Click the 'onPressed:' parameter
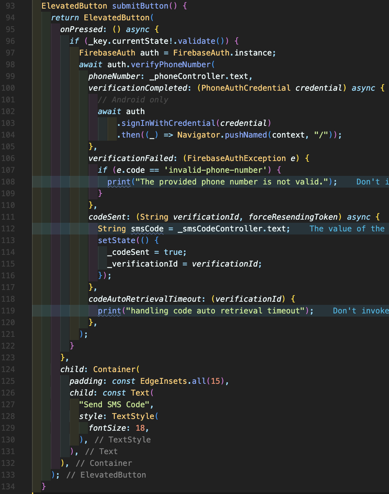The image size is (389, 494). click(84, 29)
